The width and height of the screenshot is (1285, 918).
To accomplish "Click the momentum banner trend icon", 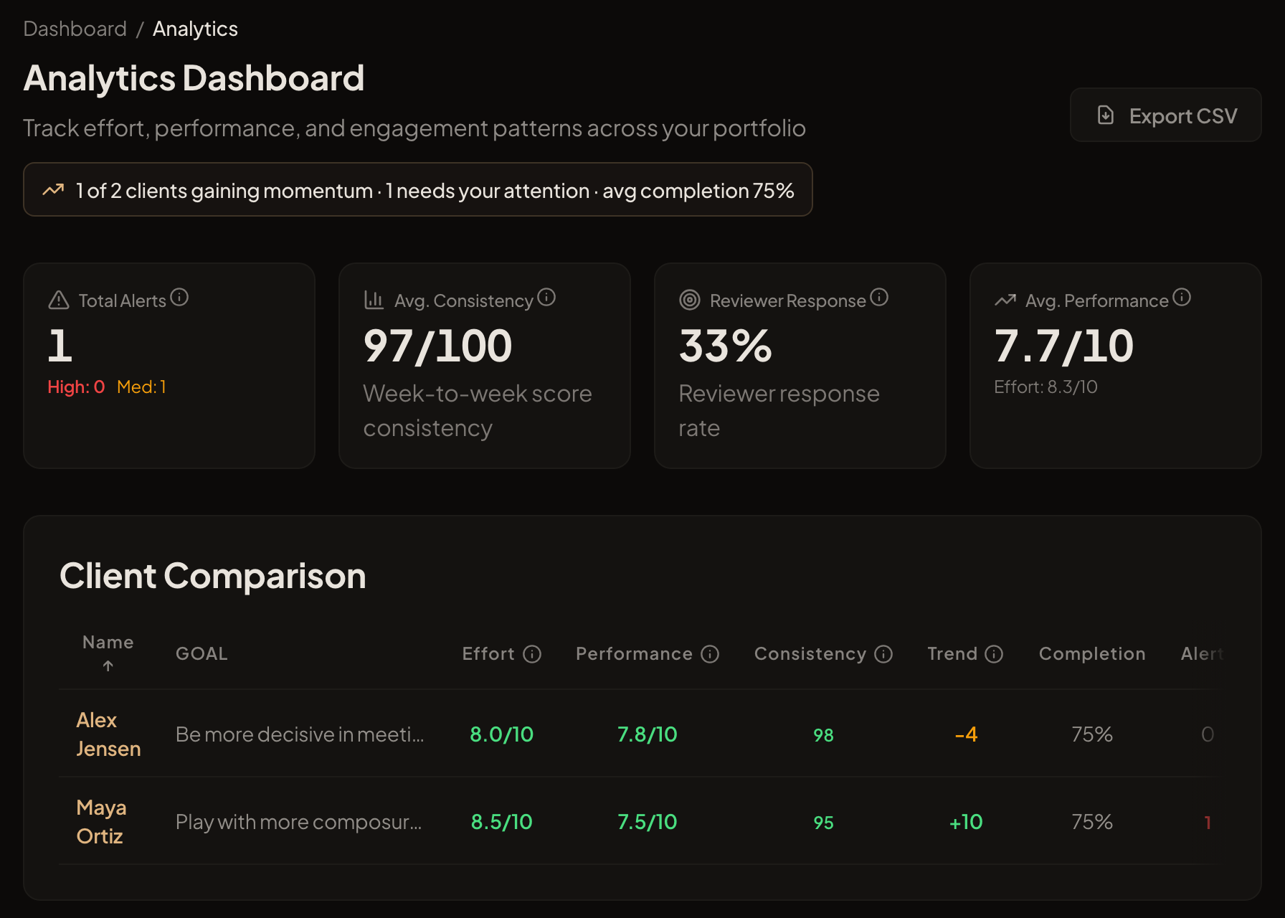I will pos(53,190).
